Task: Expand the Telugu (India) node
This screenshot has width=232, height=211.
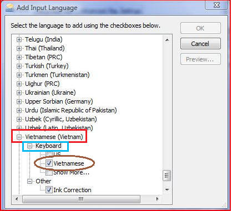Action: (x=19, y=39)
